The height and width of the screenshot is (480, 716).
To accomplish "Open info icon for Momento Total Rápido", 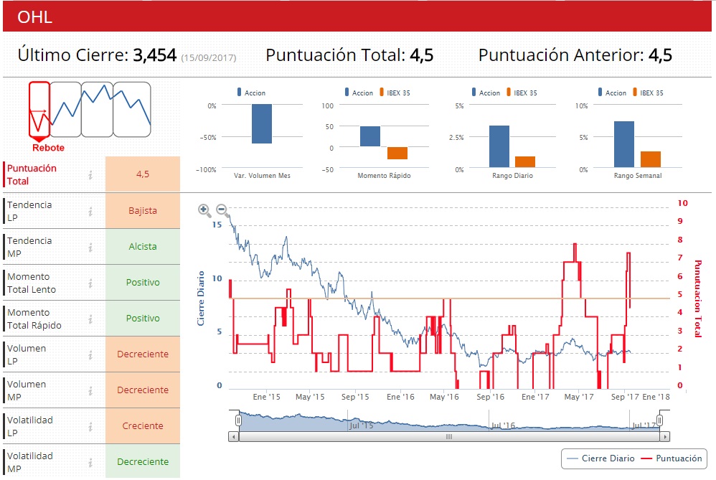I will [90, 319].
